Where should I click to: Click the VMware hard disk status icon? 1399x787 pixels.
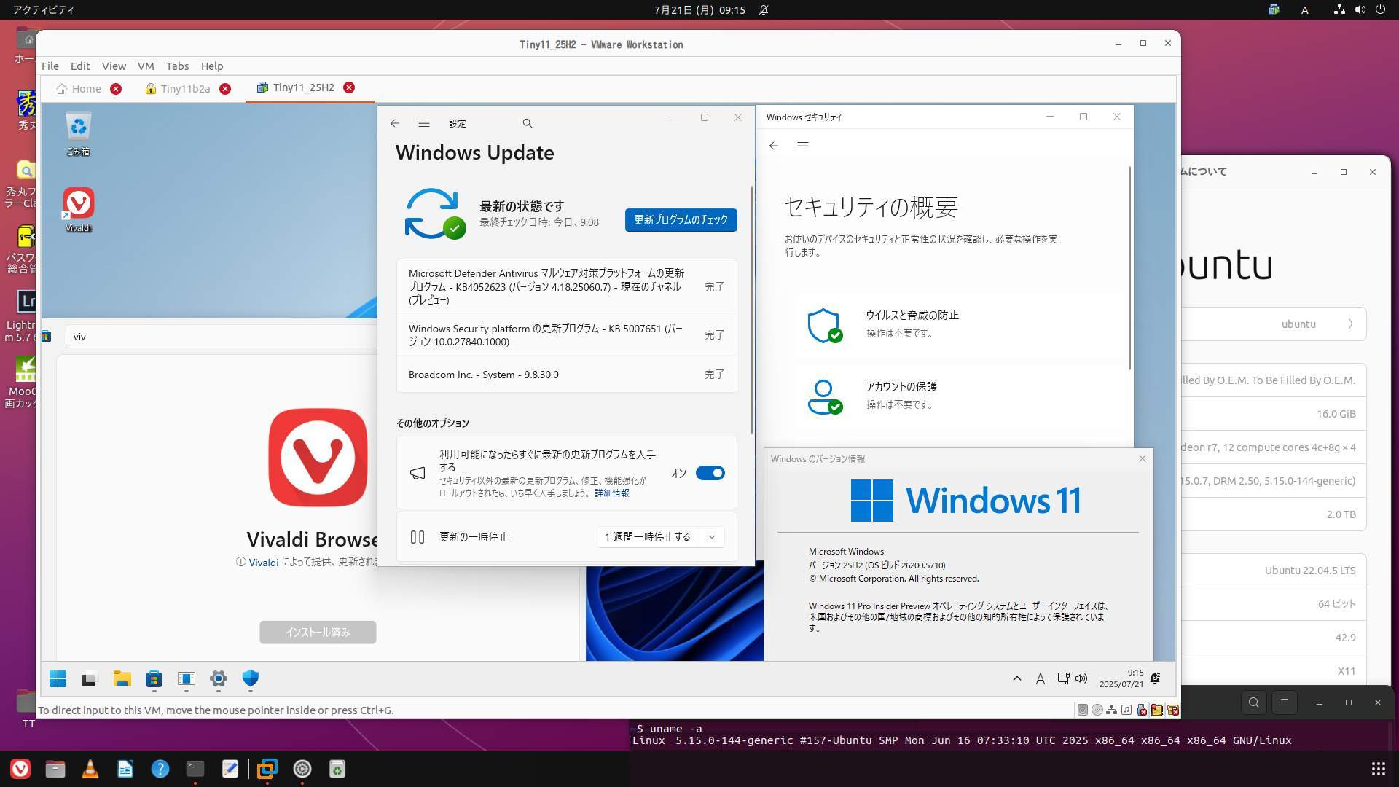click(1082, 710)
